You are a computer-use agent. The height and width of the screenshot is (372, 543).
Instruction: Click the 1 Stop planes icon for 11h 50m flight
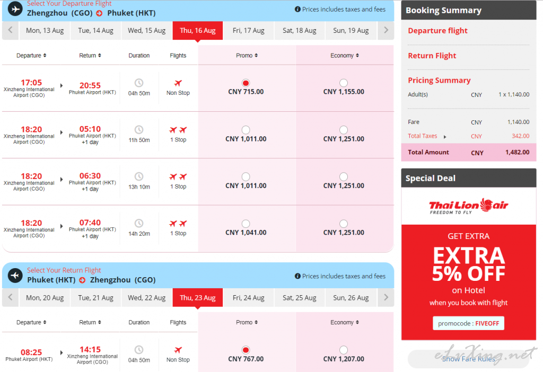coord(178,130)
